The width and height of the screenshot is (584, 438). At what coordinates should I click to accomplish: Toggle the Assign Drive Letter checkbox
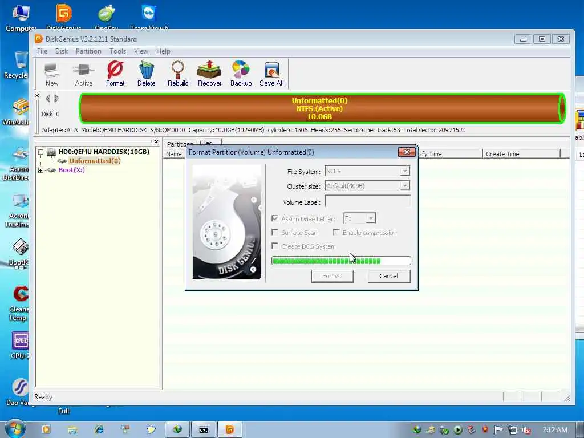pos(275,218)
